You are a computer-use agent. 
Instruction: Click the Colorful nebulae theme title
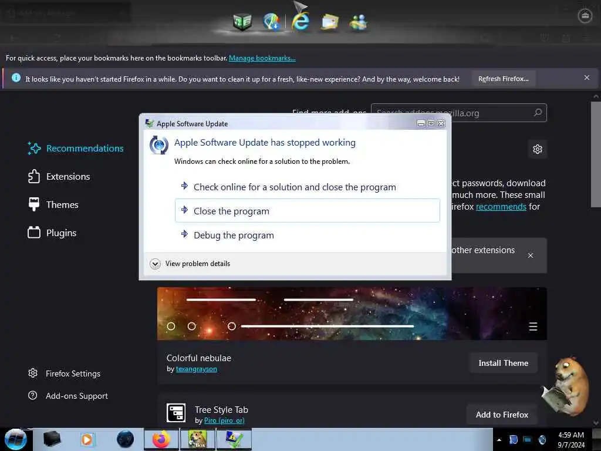(198, 358)
